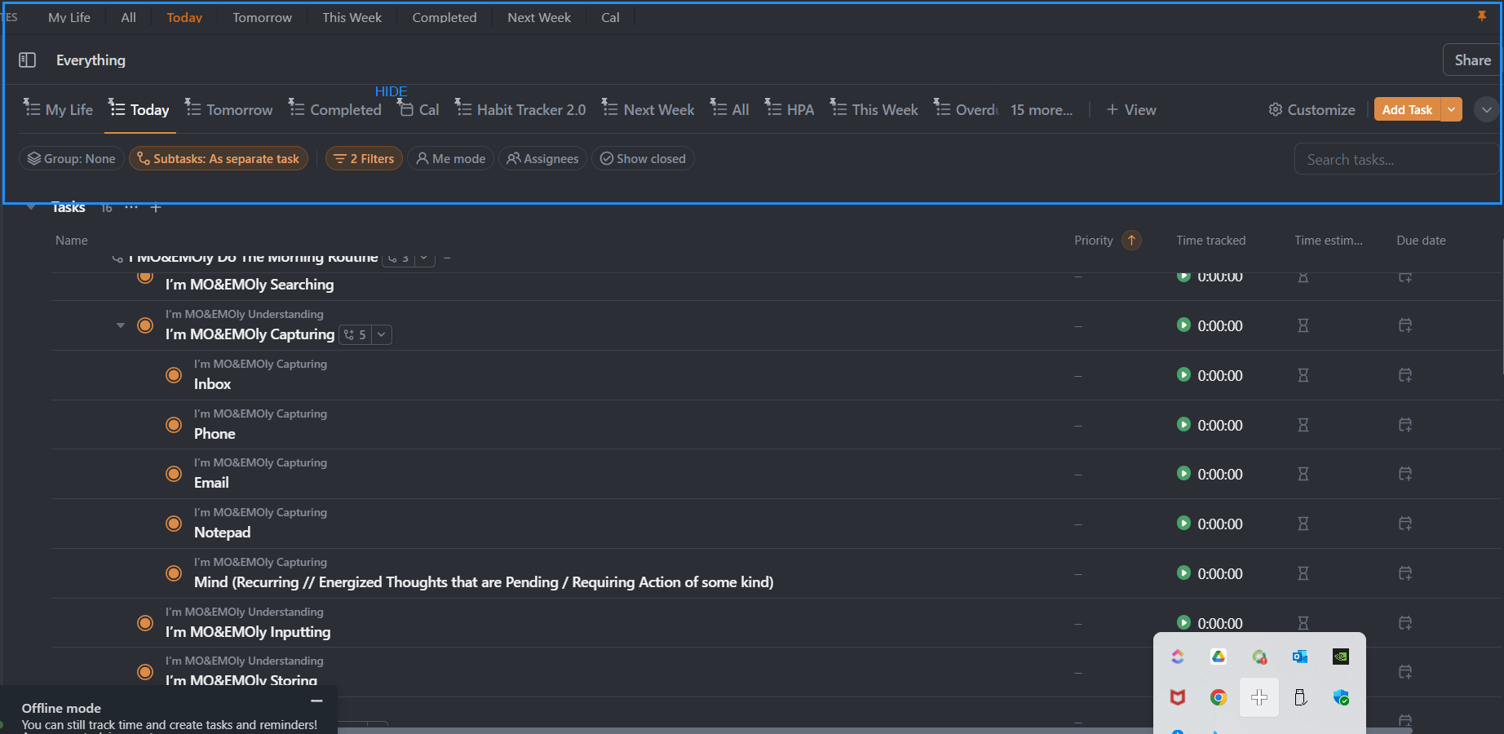Viewport: 1504px width, 734px height.
Task: Open due date picker for Phone task
Action: (x=1405, y=425)
